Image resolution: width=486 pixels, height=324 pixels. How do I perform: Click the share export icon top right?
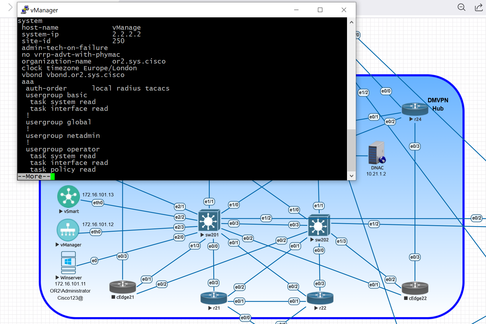(x=479, y=7)
